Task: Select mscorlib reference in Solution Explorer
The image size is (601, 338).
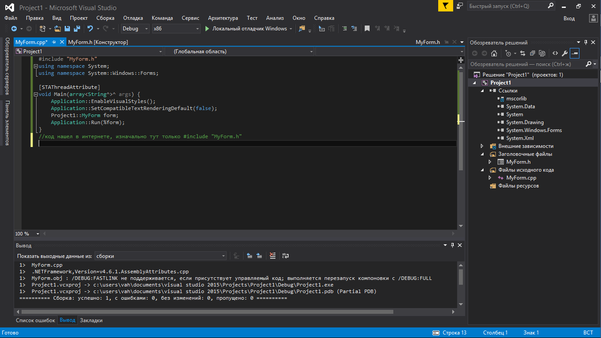Action: tap(516, 99)
